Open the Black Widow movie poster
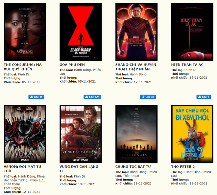 (81, 32)
